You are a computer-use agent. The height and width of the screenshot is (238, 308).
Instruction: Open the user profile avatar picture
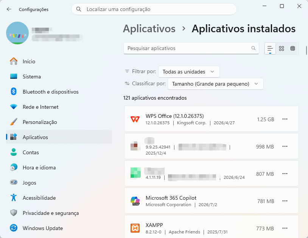17,33
